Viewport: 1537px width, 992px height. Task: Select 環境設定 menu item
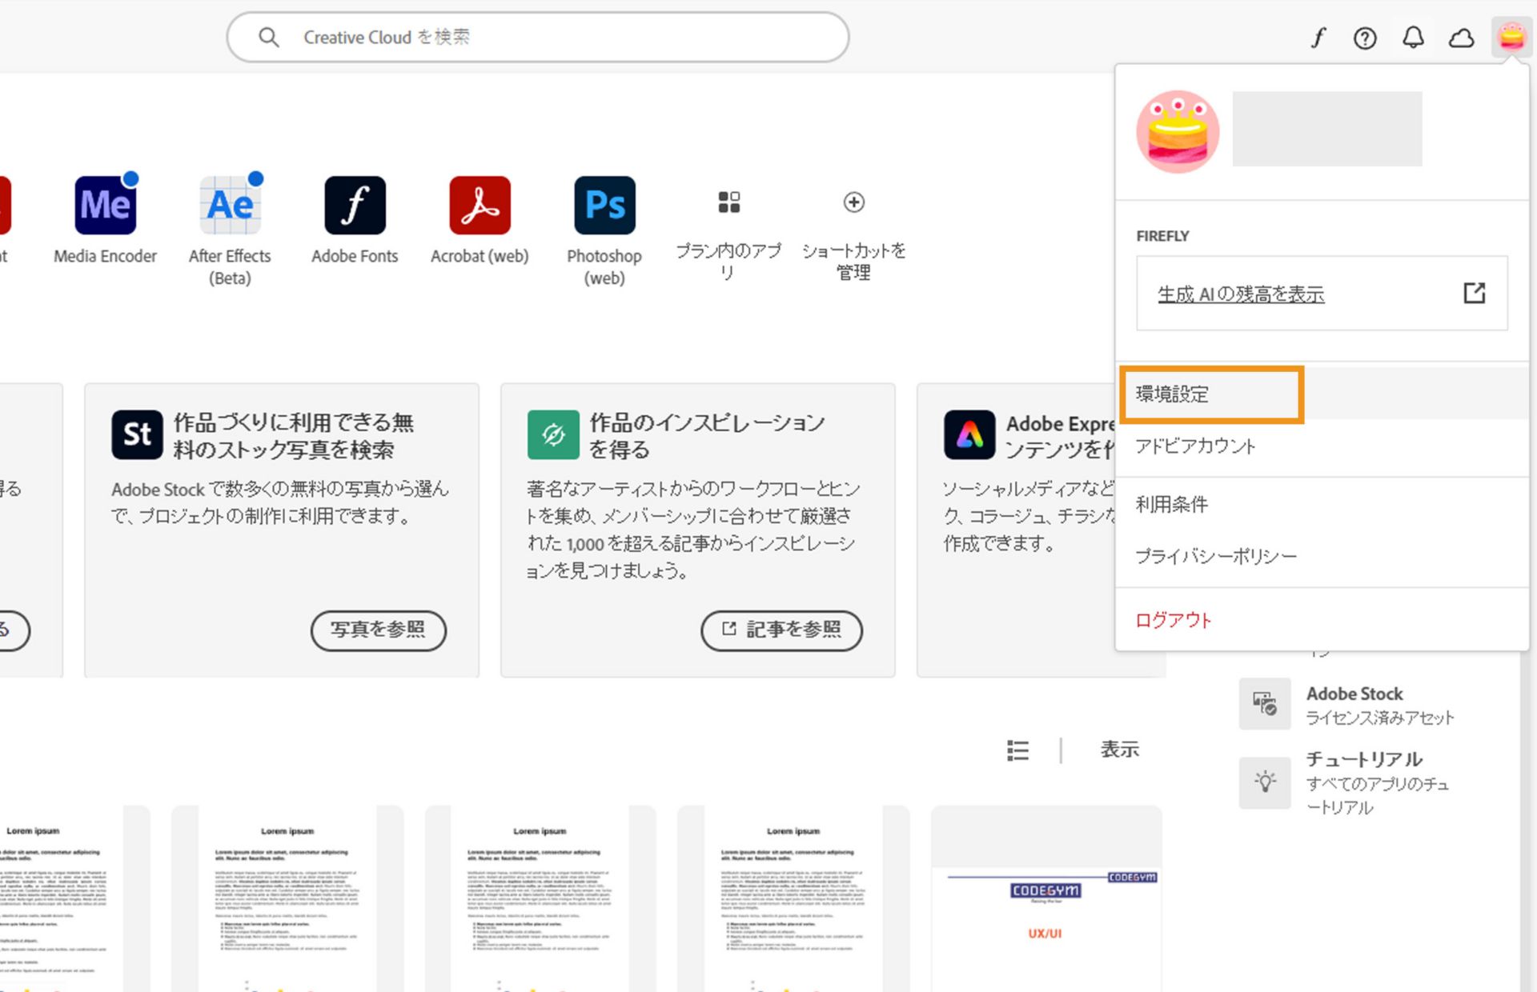1173,394
